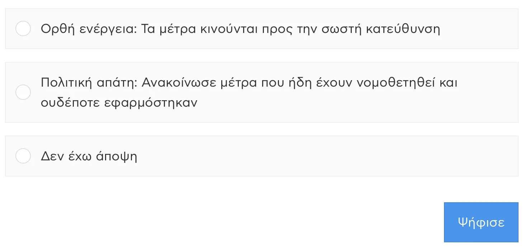Click the second poll answer row
Viewport: 525px width, 252px height.
[x=262, y=92]
